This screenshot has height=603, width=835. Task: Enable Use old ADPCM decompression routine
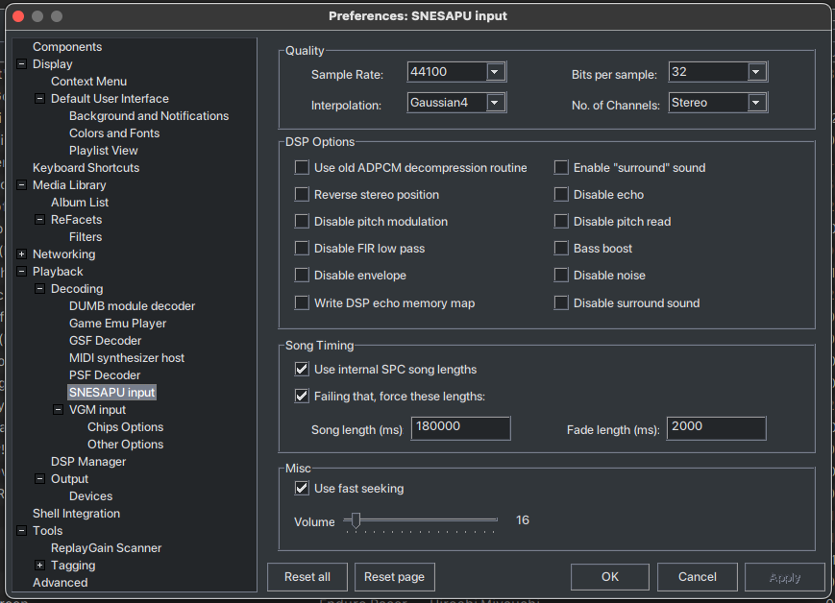302,168
